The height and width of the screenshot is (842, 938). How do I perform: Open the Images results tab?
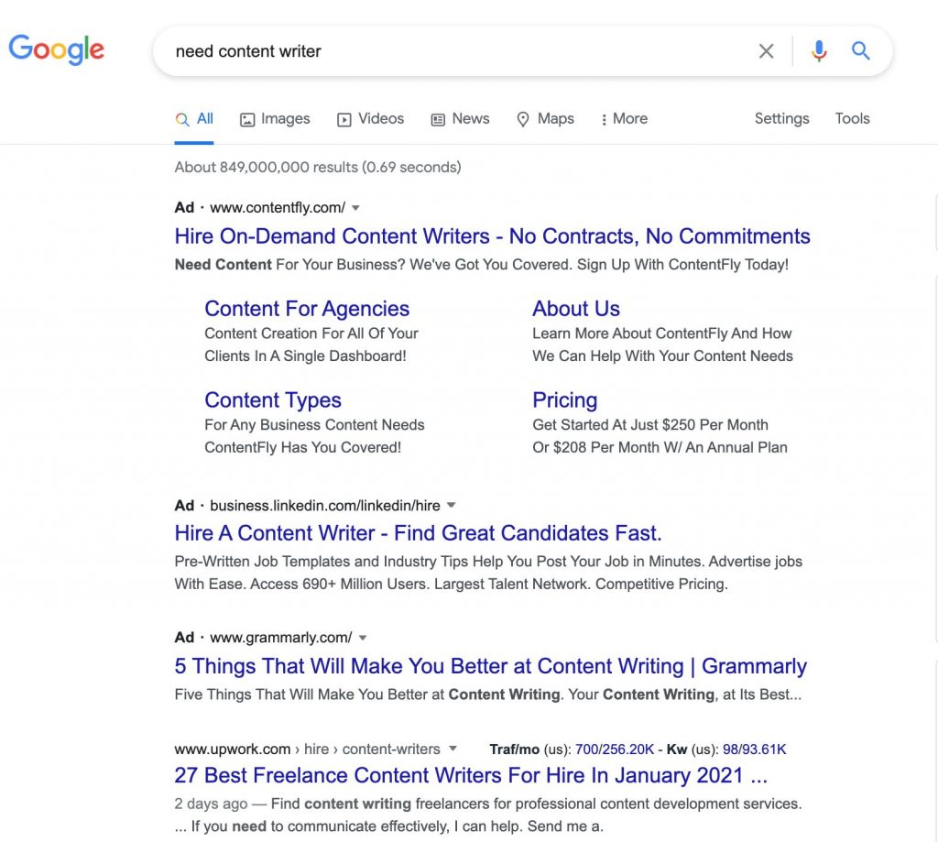coord(275,119)
